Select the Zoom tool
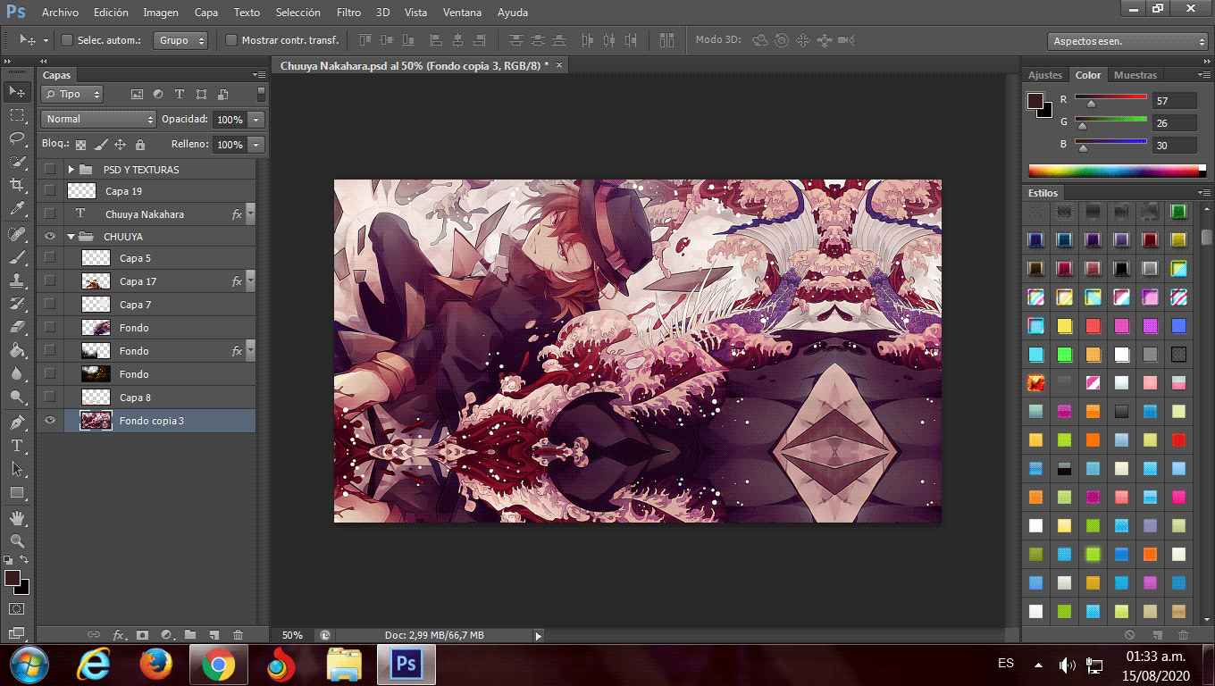Screen dimensions: 1215x686 point(17,540)
